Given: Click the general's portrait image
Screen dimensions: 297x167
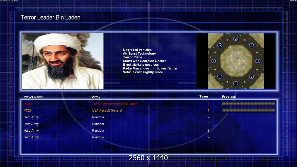Looking at the screenshot, I should [x=63, y=61].
